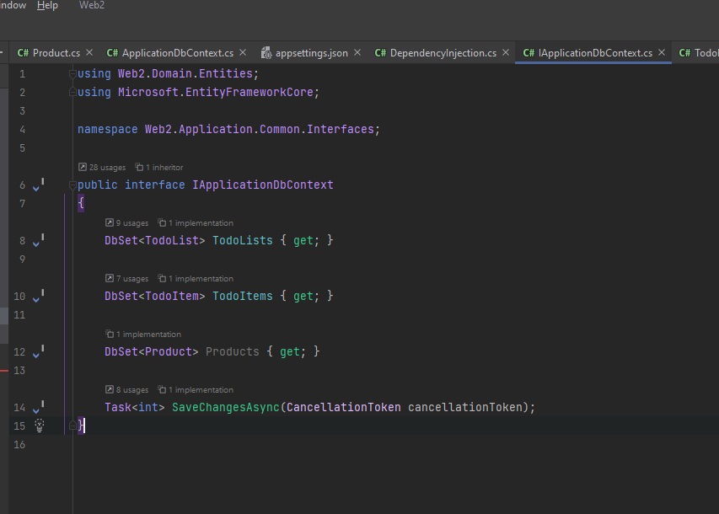Viewport: 719px width, 514px height.
Task: Click the implementation gutter icon on line 8
Action: (39, 240)
